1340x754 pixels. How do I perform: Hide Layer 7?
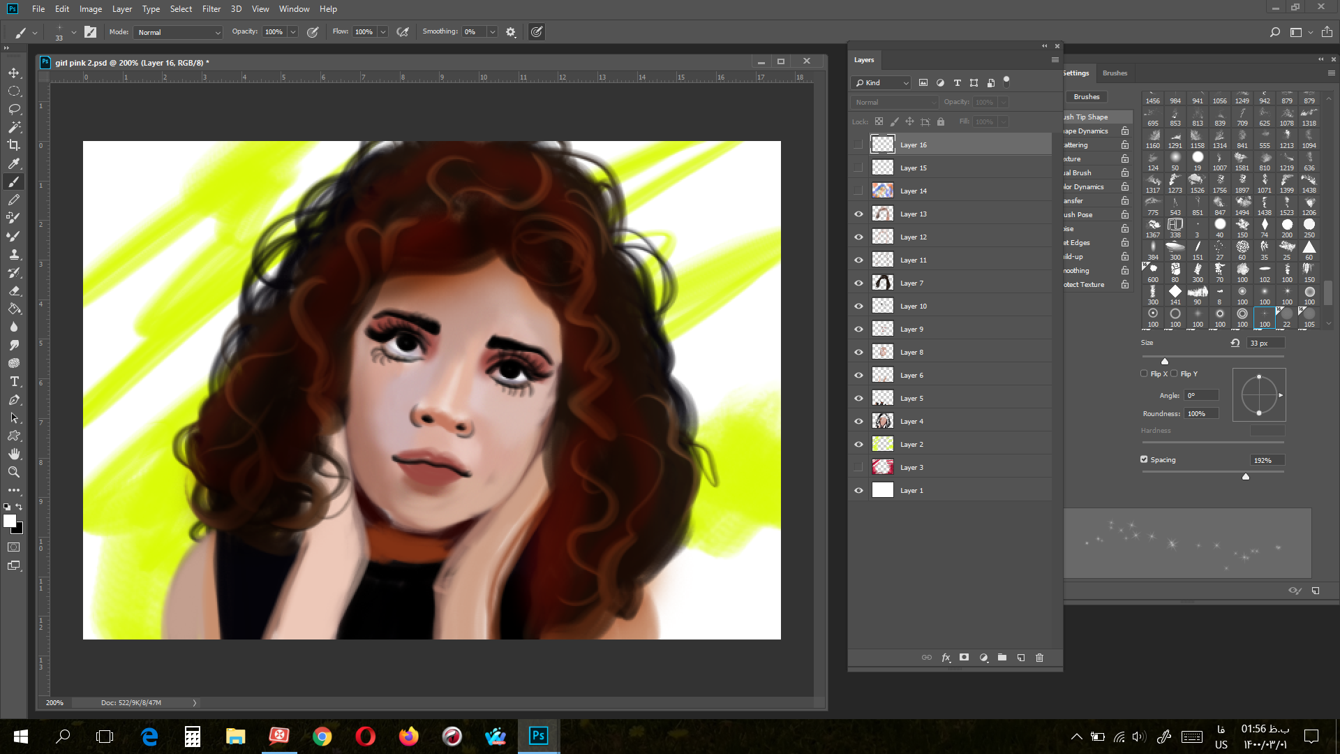pos(858,283)
